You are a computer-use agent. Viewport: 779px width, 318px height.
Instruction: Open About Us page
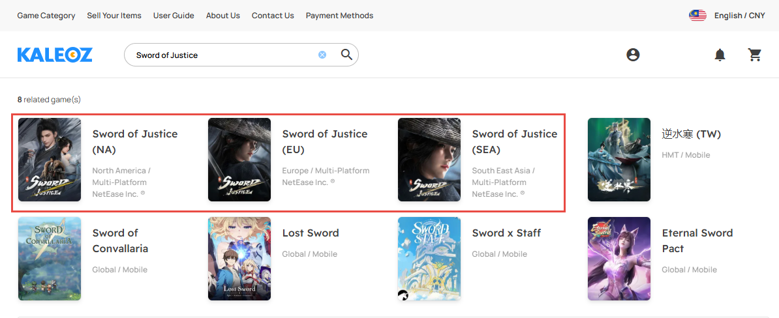[x=223, y=16]
